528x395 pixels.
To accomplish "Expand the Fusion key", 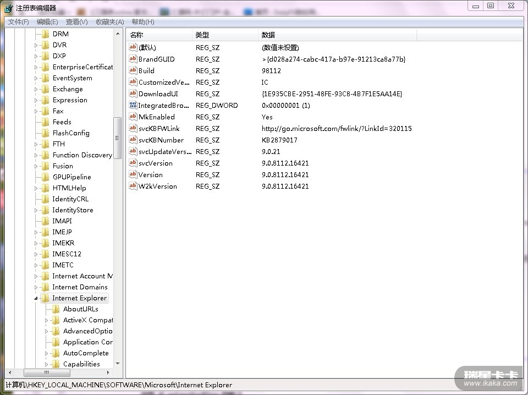I will [x=36, y=166].
